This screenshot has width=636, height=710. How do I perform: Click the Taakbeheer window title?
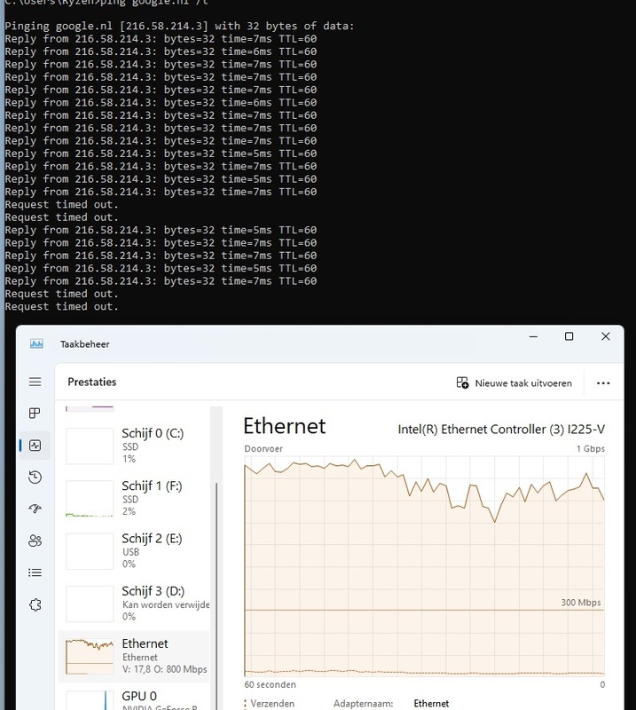point(85,344)
